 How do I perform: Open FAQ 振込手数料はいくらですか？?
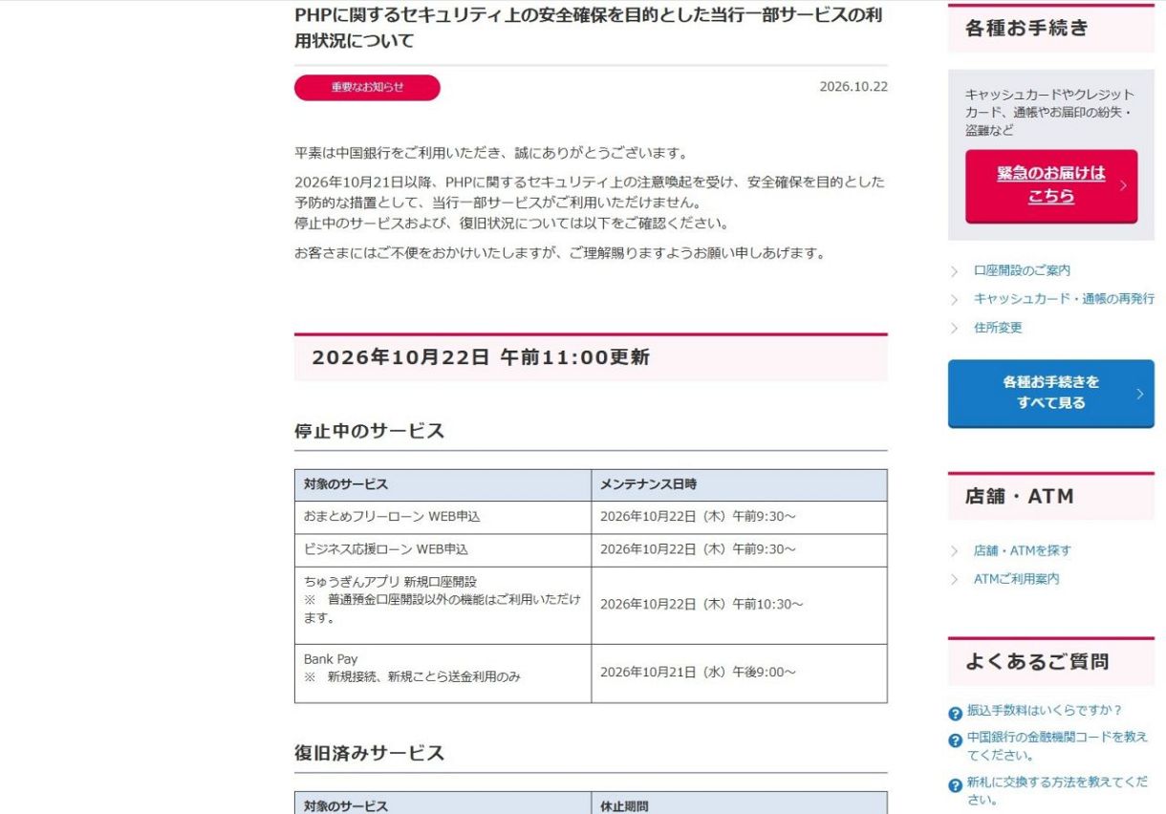(1044, 711)
